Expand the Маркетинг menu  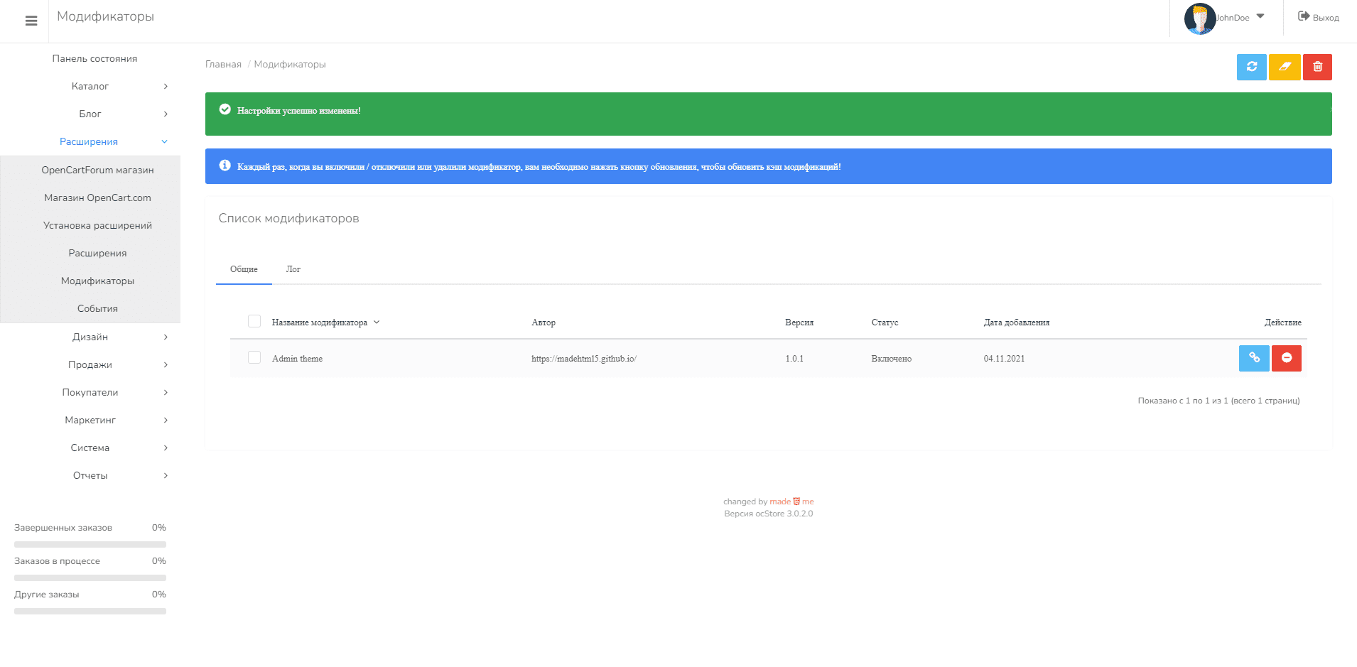[90, 420]
